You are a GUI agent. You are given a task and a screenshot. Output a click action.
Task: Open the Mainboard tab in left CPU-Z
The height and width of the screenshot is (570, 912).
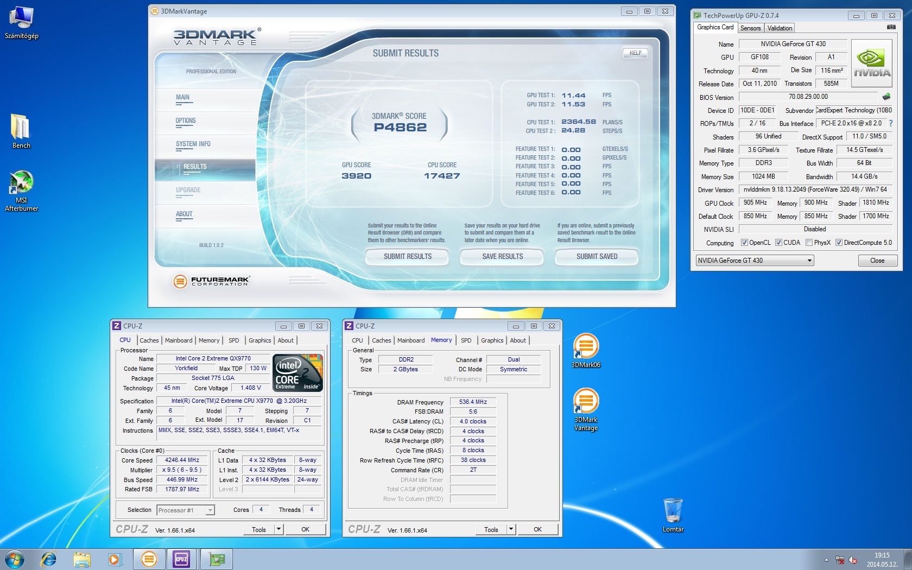[179, 340]
